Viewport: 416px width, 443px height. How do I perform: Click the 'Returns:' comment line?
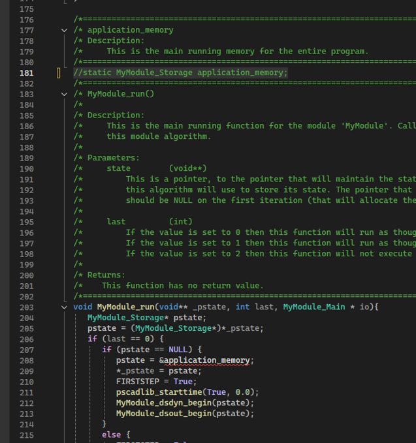106,275
